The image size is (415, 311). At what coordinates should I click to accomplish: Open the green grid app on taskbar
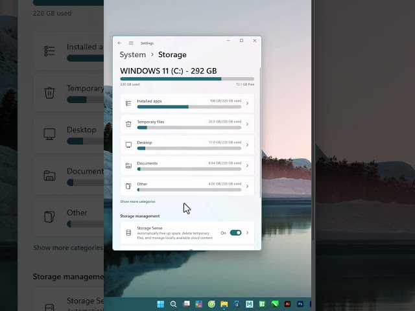[x=262, y=304]
